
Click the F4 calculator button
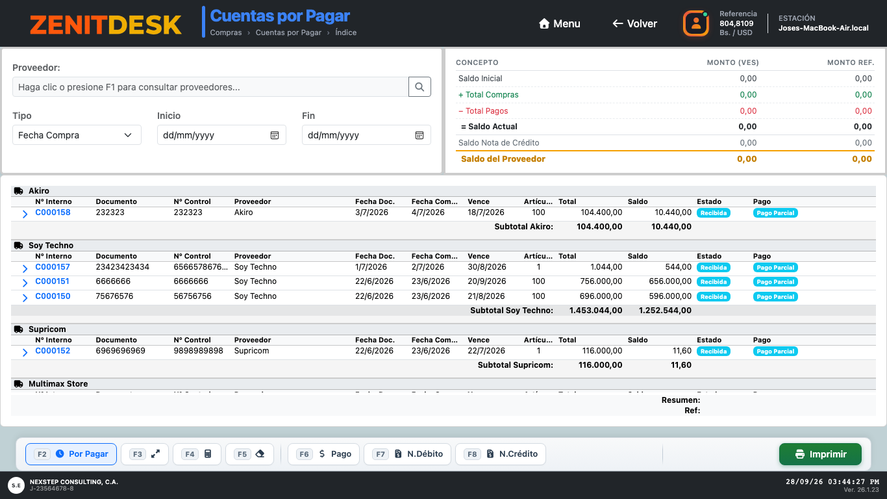tap(197, 454)
